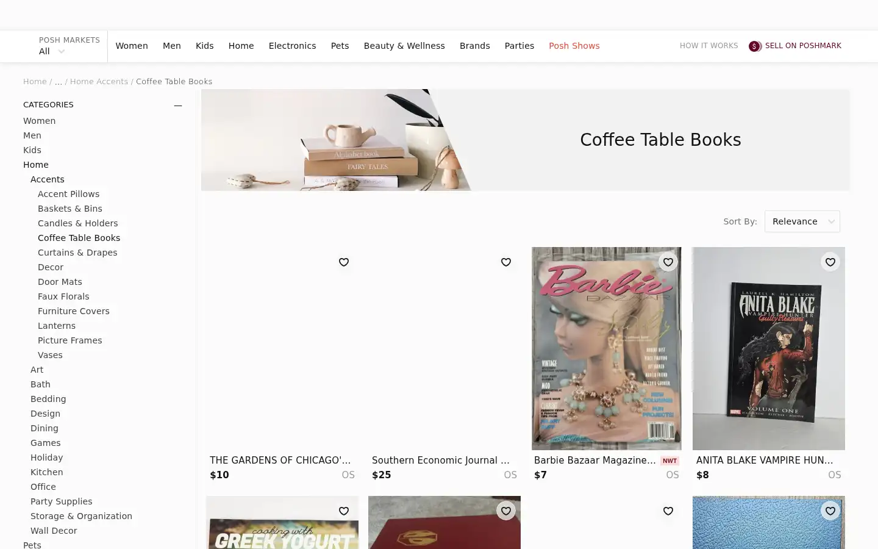Select Candles & Holders category
Screen dimensions: 878x549
pyautogui.click(x=78, y=223)
